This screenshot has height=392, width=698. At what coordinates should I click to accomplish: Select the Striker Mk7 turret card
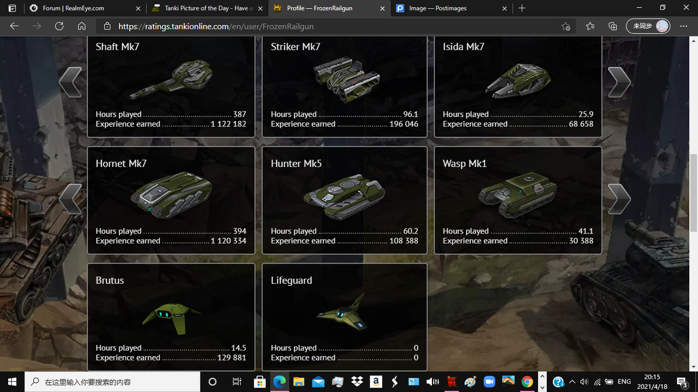(345, 86)
